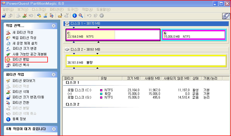This screenshot has width=231, height=136.
Task: Collapse the 파티션 작업 panel chevron
Action: tap(54, 75)
